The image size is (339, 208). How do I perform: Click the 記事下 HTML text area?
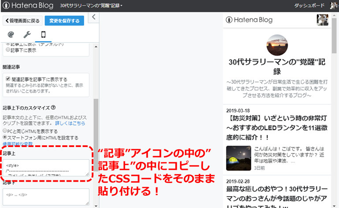click(x=46, y=197)
